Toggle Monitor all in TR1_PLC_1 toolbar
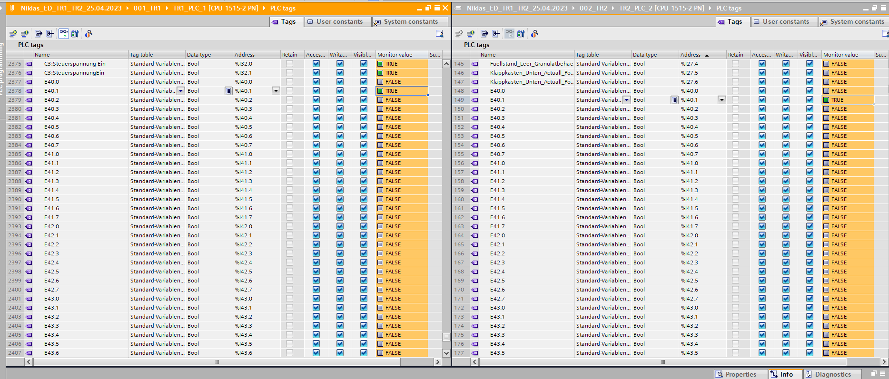The image size is (889, 379). click(63, 34)
